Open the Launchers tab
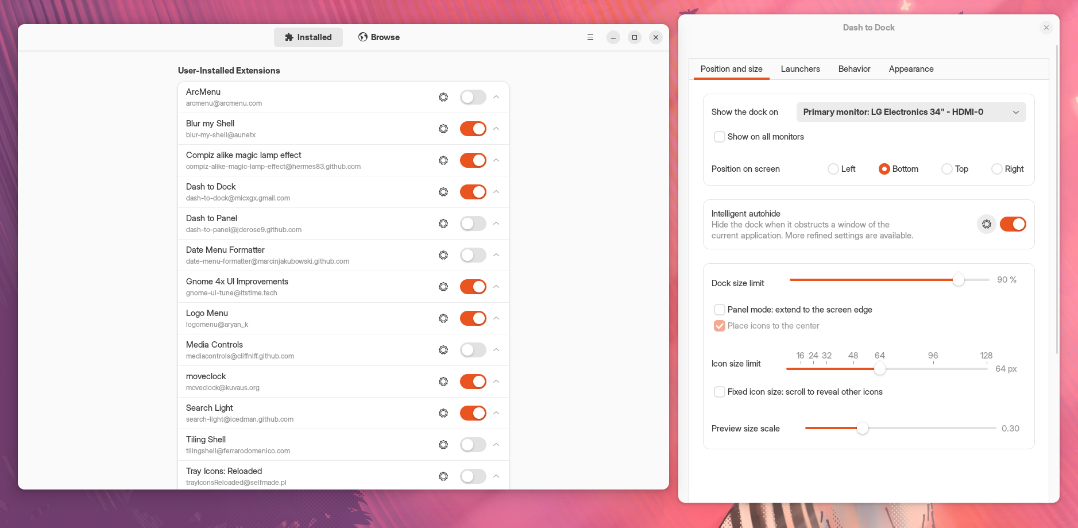Screen dimensions: 1078x528 801,69
